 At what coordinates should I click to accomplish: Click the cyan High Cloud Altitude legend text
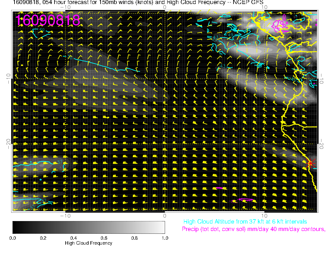[245, 222]
